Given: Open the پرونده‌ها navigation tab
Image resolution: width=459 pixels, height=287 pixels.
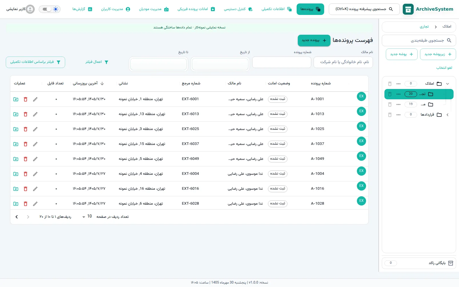Looking at the screenshot, I should (x=310, y=9).
